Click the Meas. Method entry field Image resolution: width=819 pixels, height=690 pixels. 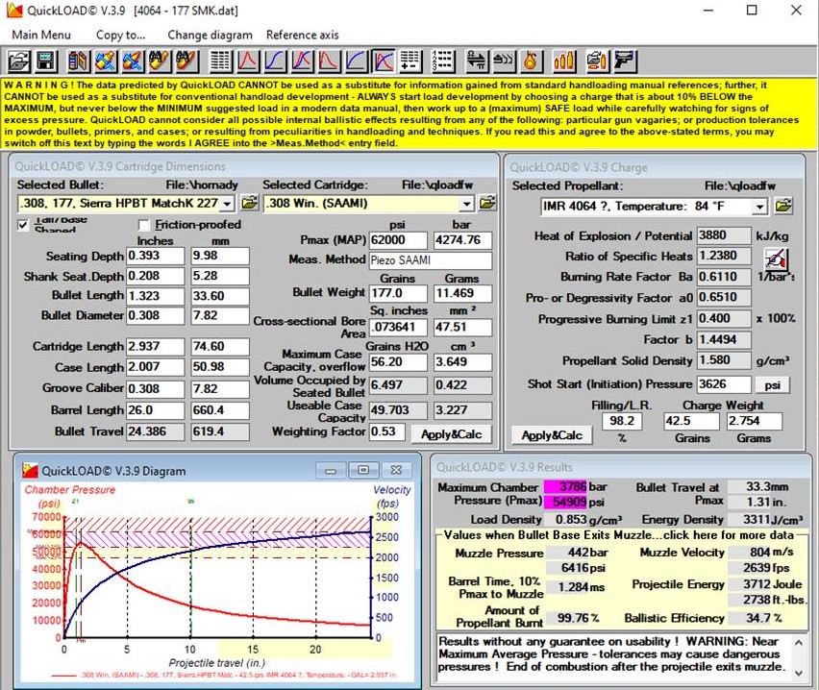[x=431, y=260]
